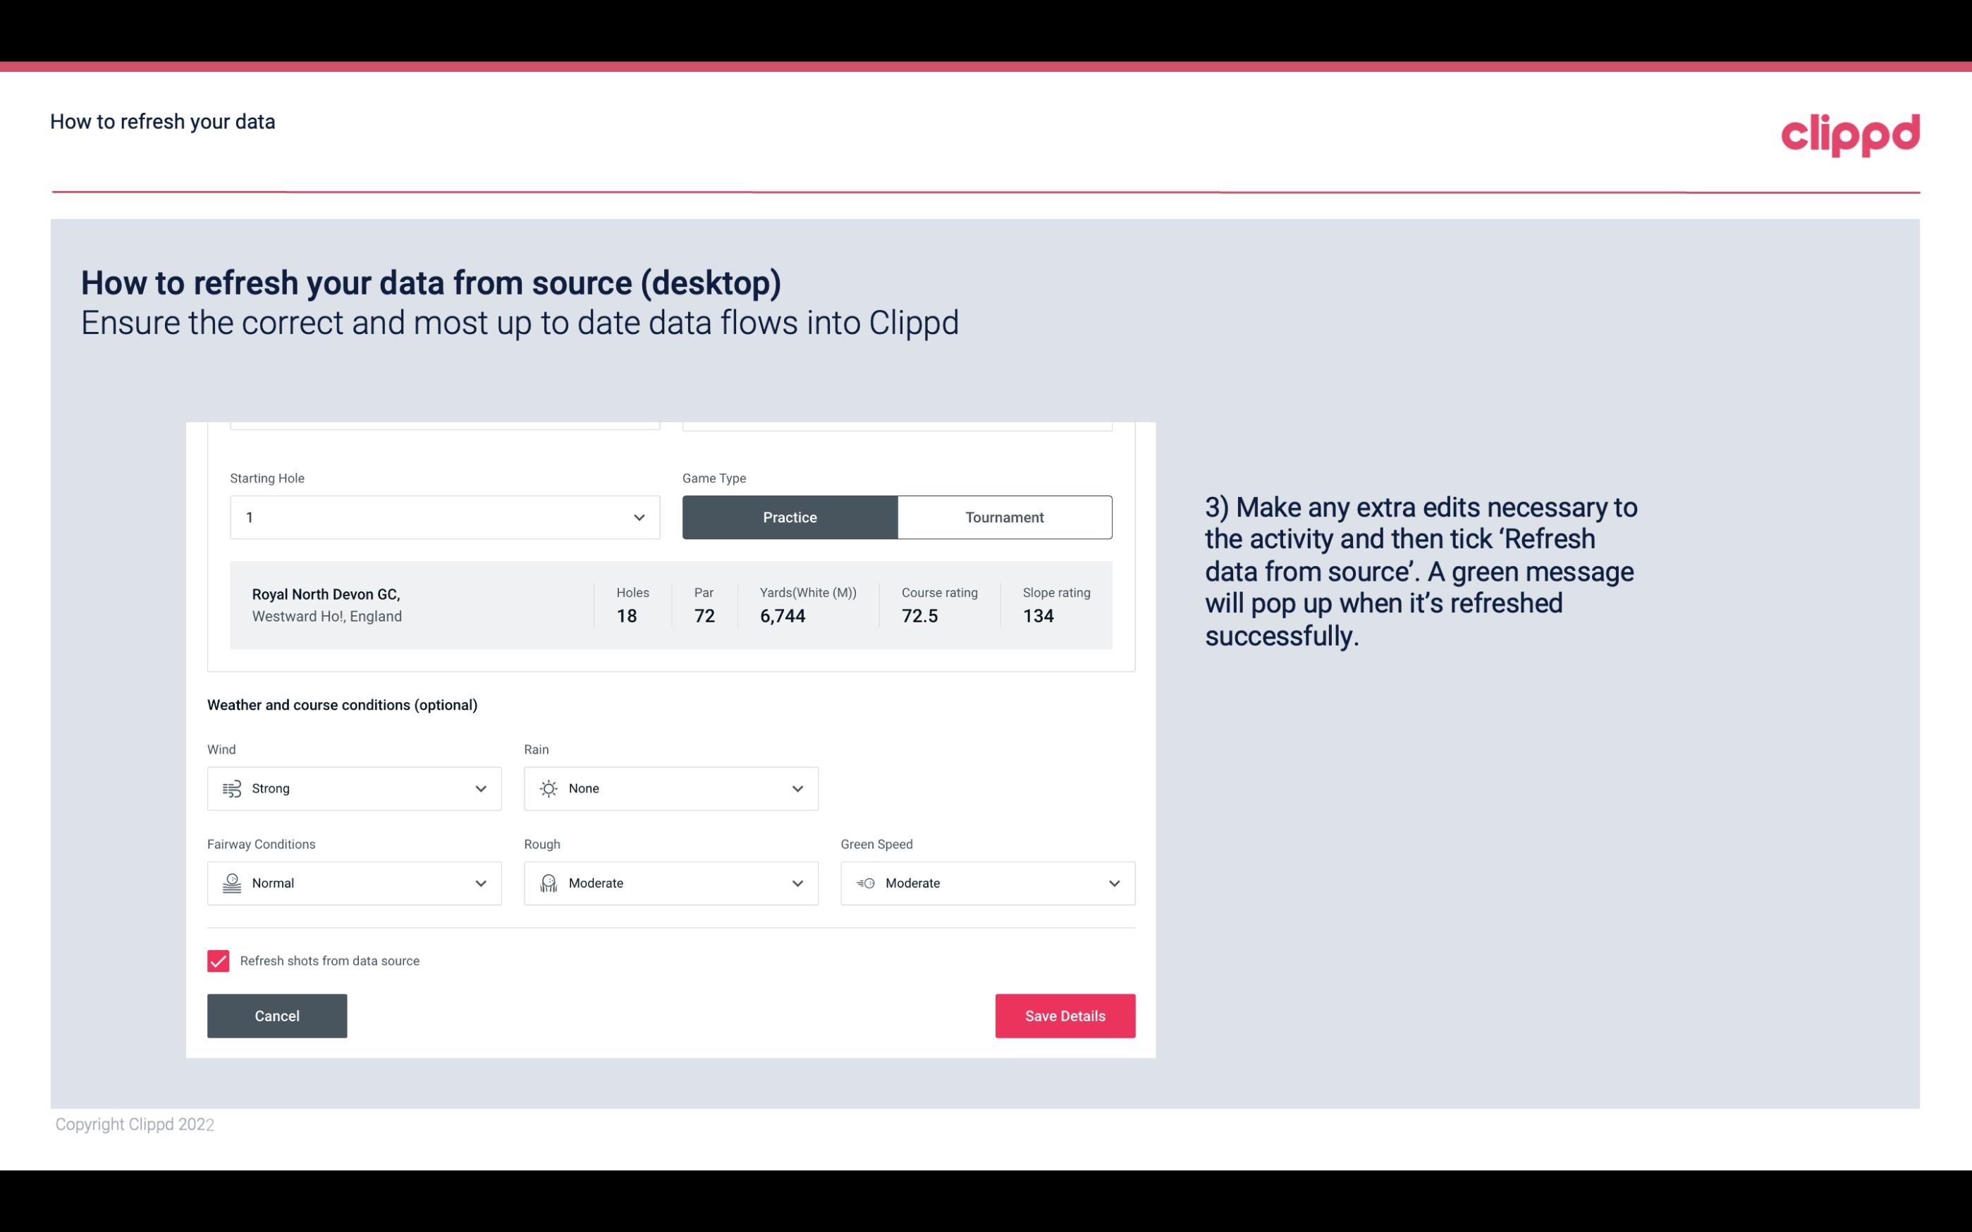The height and width of the screenshot is (1232, 1972).
Task: Select the Tournament tab option
Action: (x=1004, y=517)
